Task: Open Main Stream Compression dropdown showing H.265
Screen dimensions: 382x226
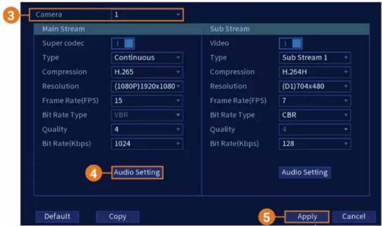Action: pyautogui.click(x=147, y=72)
